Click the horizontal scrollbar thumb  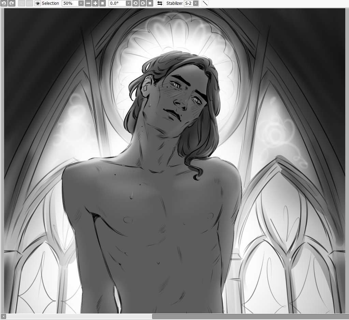pyautogui.click(x=250, y=316)
